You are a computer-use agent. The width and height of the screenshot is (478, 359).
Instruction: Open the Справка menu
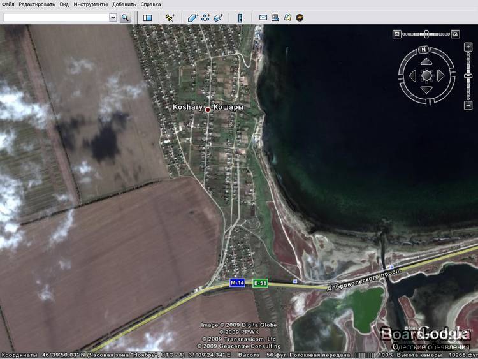(151, 4)
